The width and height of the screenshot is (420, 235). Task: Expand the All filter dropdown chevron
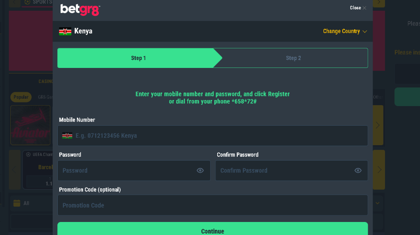click(378, 203)
